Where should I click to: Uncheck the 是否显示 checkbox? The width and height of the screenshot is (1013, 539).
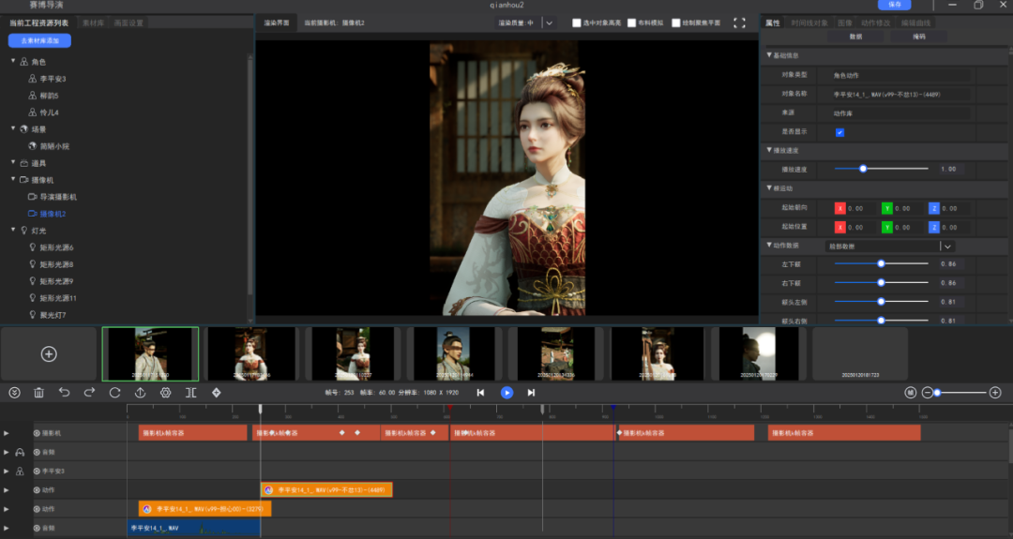(839, 132)
